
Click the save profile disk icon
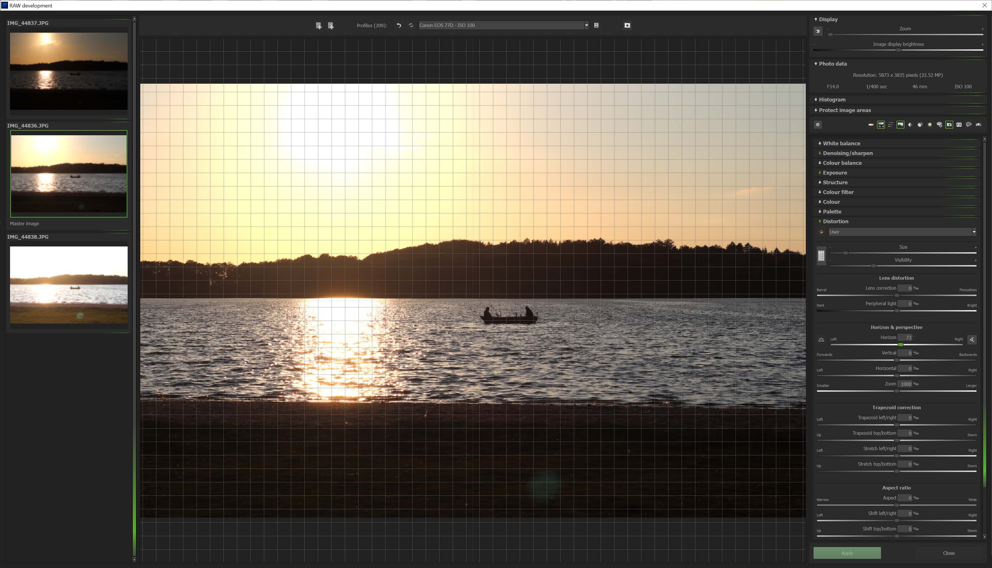coord(596,25)
